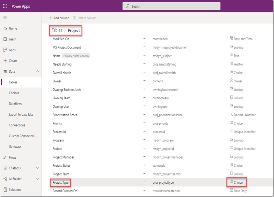Viewport: 274px width, 197px height.
Task: Open the app launcher waffle icon
Action: [x=5, y=6]
